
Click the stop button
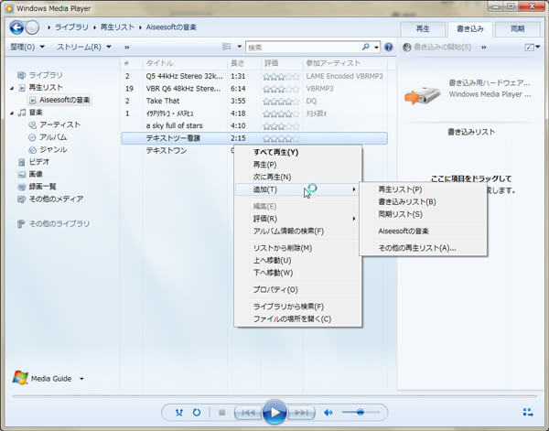[x=222, y=413]
